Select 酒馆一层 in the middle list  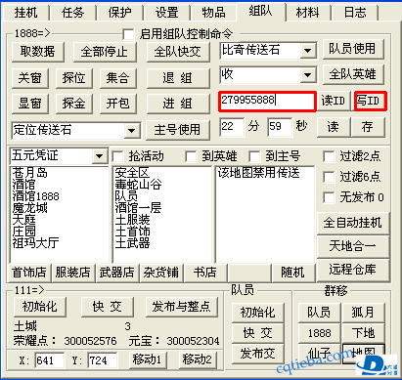(x=138, y=208)
